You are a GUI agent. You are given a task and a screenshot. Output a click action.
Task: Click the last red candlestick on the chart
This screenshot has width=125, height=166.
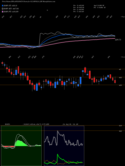click(115, 81)
